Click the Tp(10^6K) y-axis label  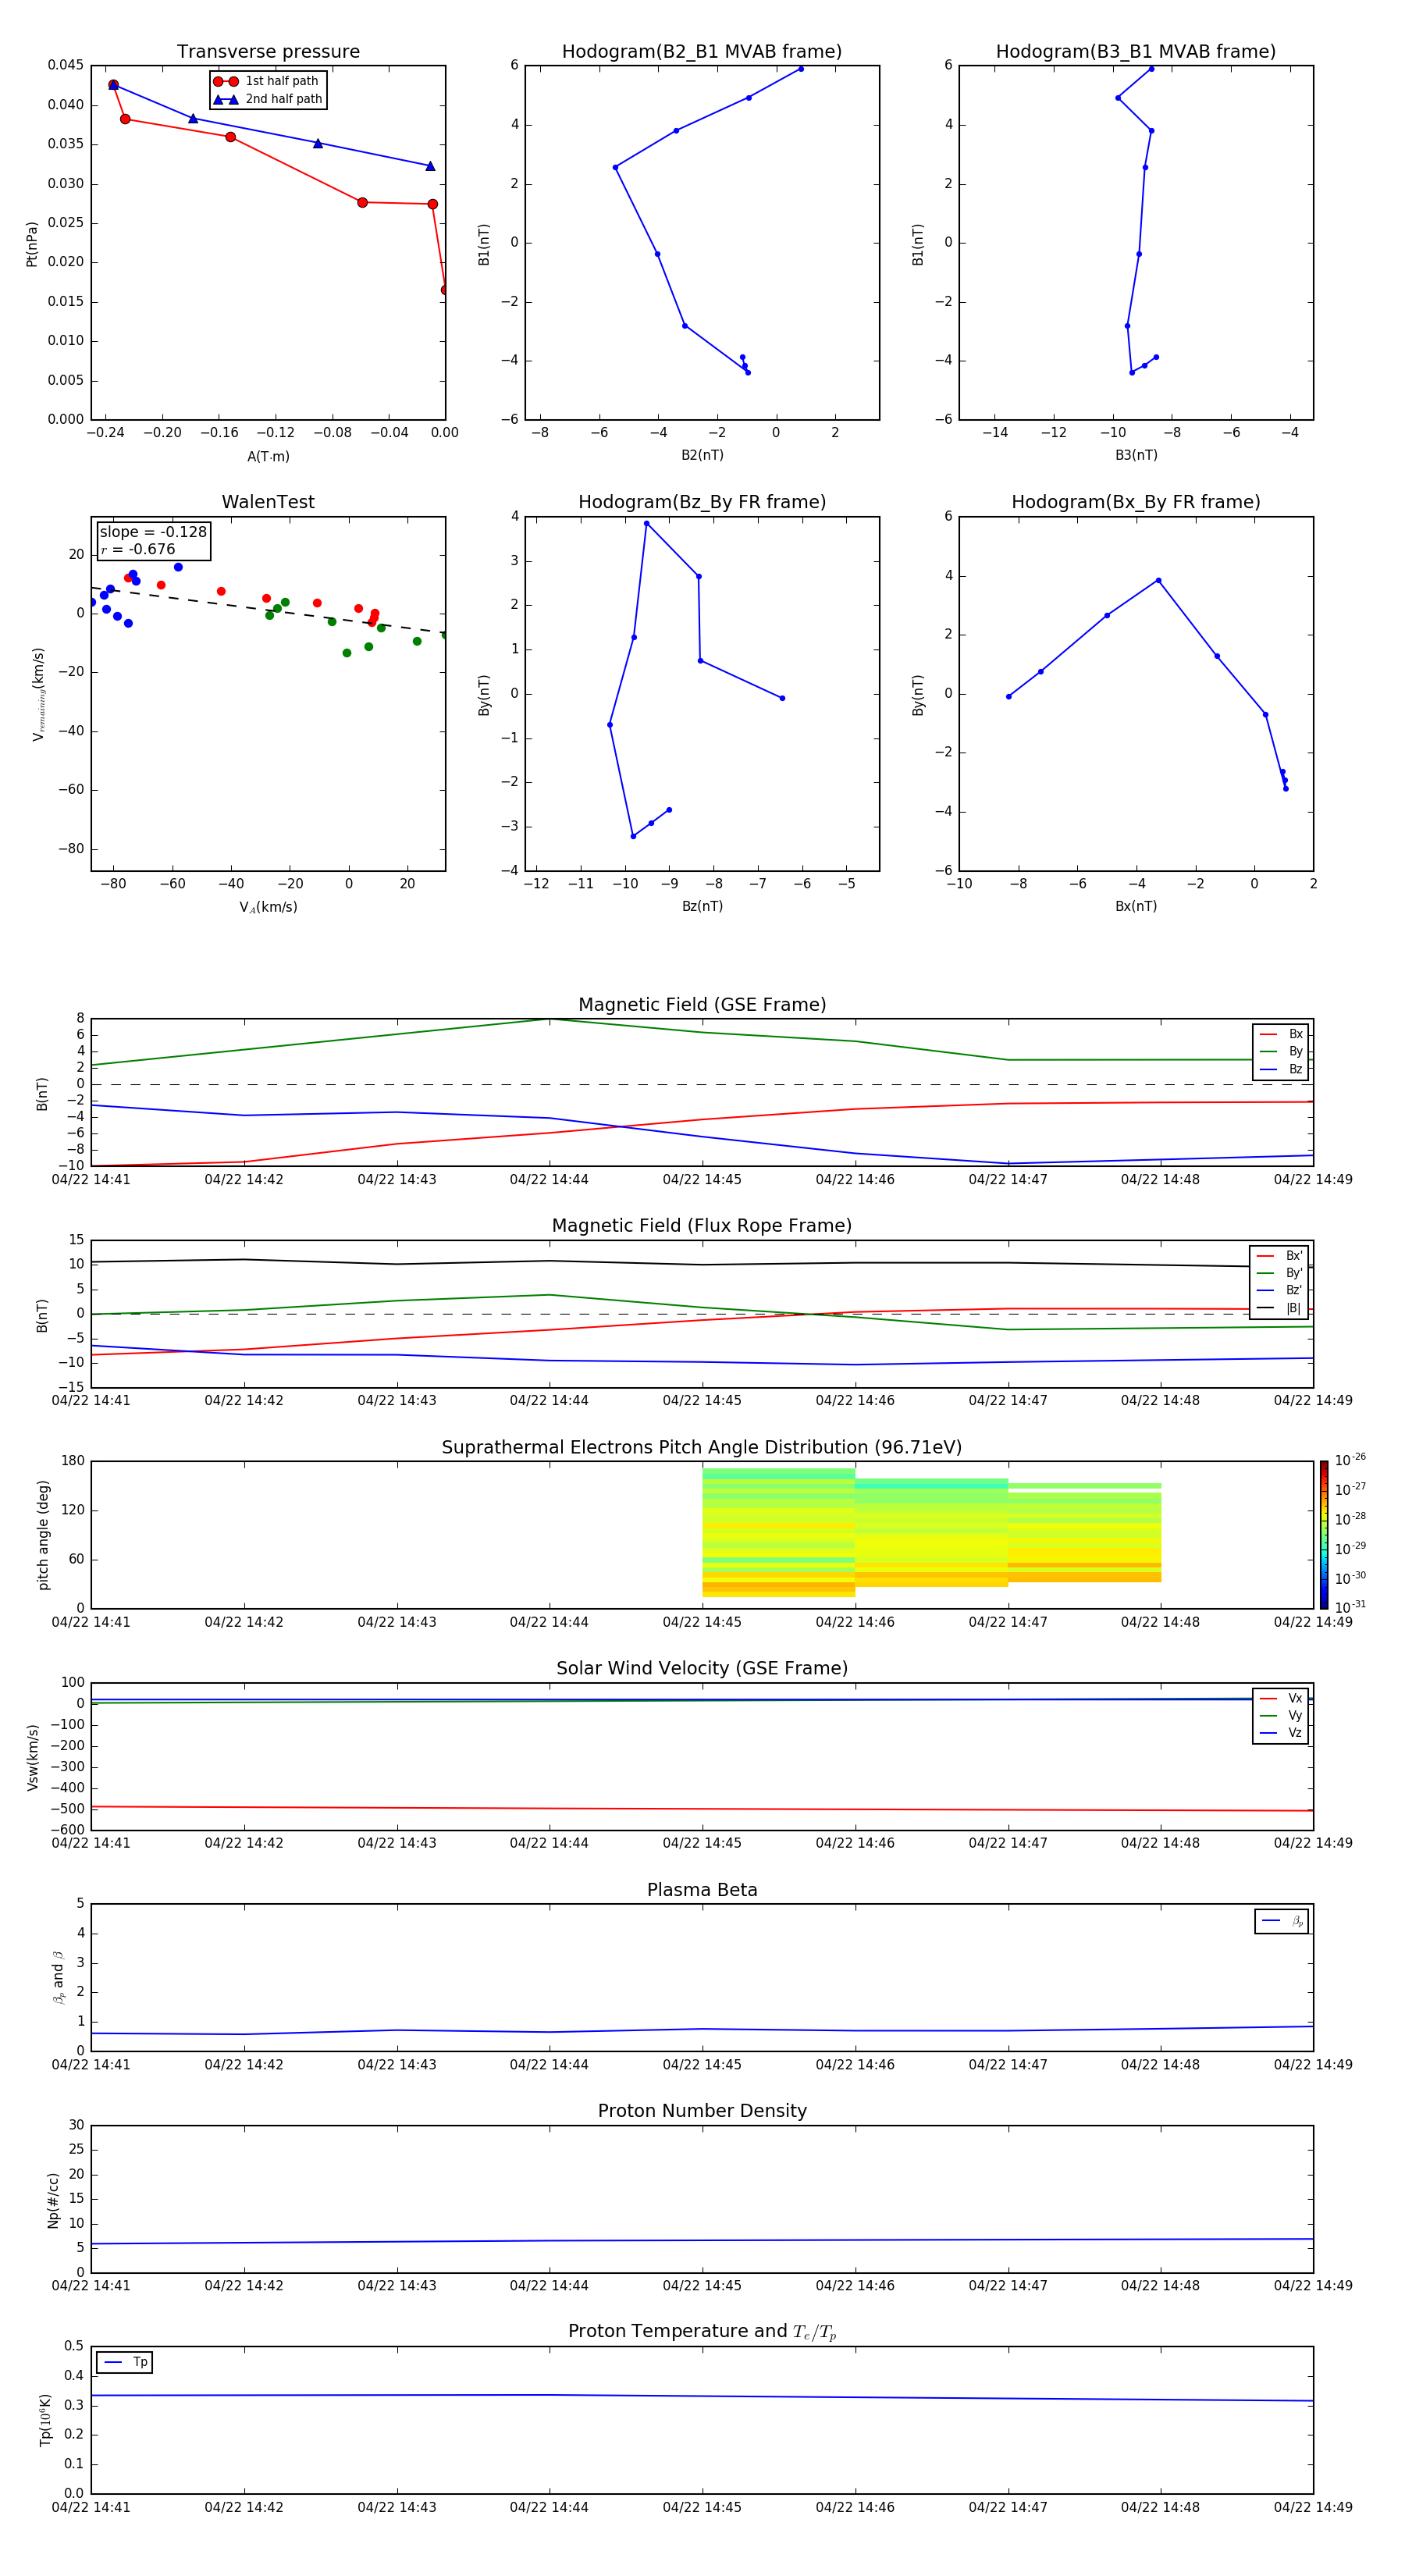pyautogui.click(x=45, y=2420)
